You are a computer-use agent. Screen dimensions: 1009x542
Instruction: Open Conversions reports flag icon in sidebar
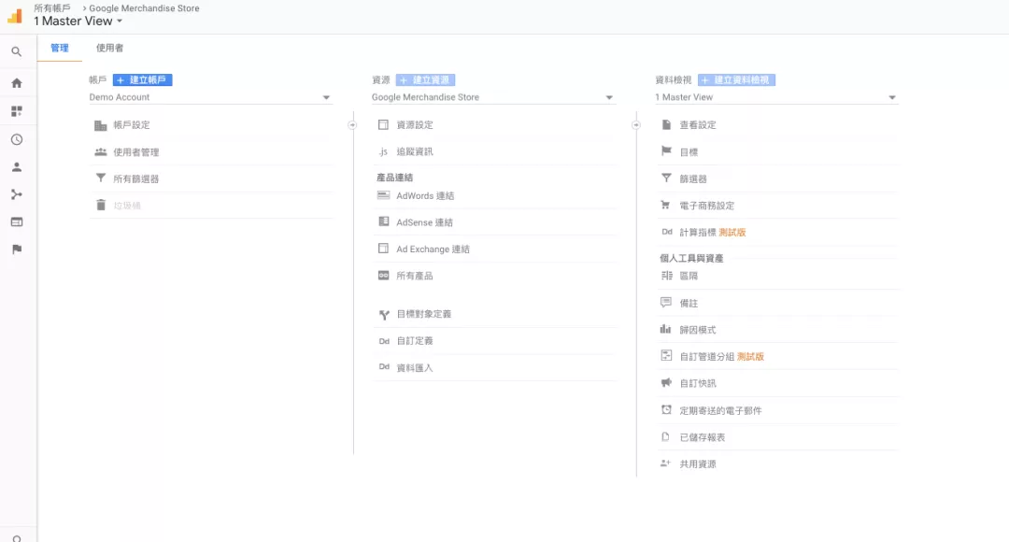pyautogui.click(x=17, y=250)
